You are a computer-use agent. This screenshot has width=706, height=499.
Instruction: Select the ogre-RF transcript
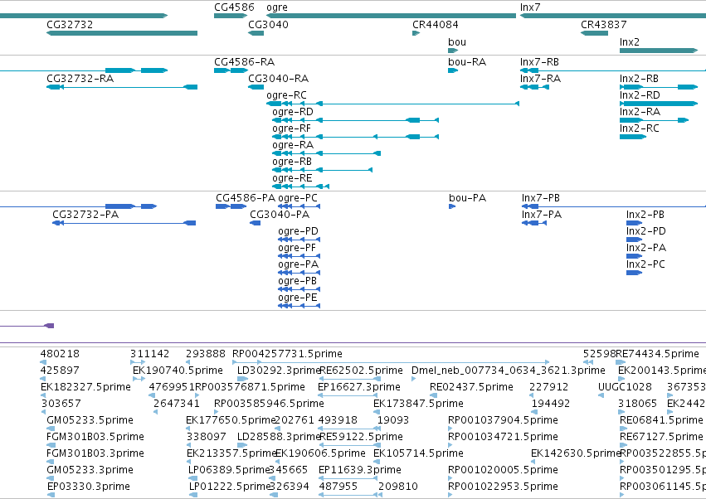[355, 137]
